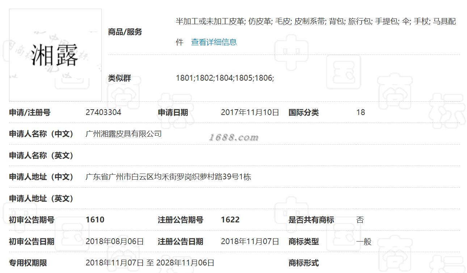Click the 申请人名称（中文） label
This screenshot has width=467, height=273.
pos(41,134)
